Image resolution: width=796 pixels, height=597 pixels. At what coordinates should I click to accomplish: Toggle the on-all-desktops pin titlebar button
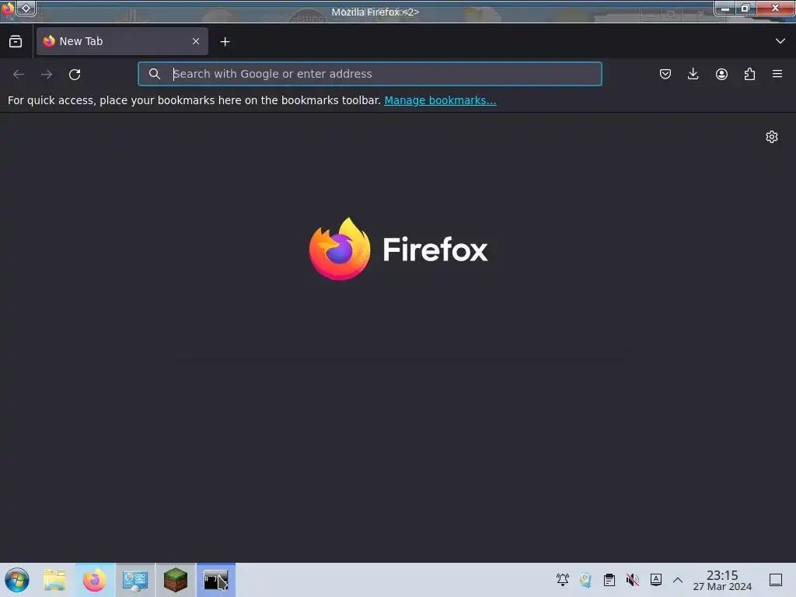(26, 8)
